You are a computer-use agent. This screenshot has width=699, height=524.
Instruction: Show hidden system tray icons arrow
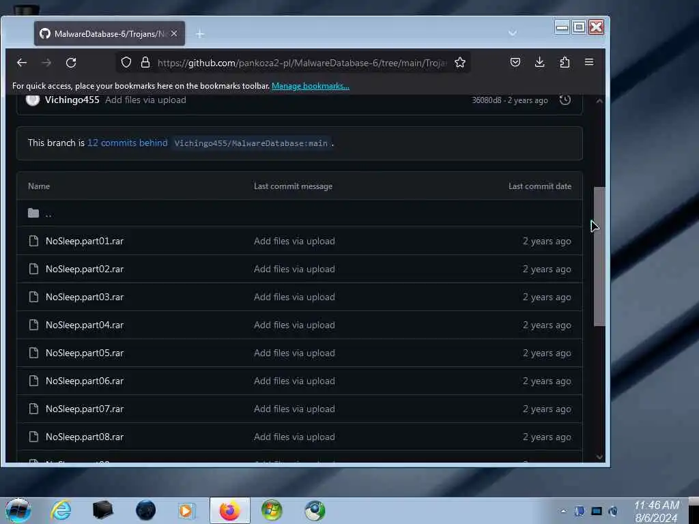tap(563, 511)
